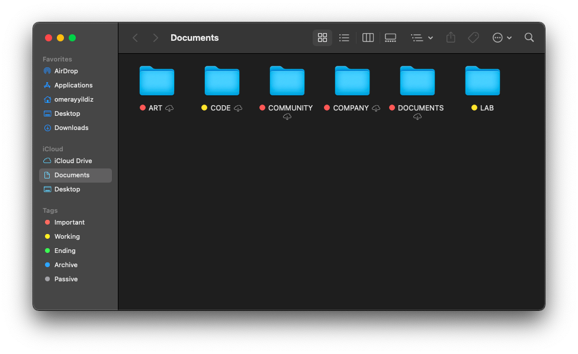This screenshot has width=578, height=354.
Task: Select iCloud Drive in the sidebar
Action: click(x=76, y=161)
